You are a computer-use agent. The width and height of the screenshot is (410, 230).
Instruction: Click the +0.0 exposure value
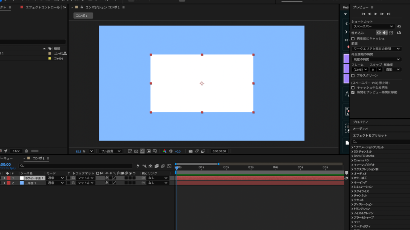click(178, 151)
